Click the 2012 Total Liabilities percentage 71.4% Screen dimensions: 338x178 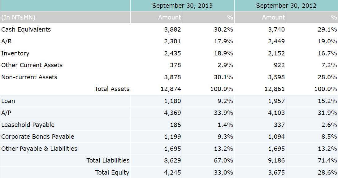[x=327, y=160]
